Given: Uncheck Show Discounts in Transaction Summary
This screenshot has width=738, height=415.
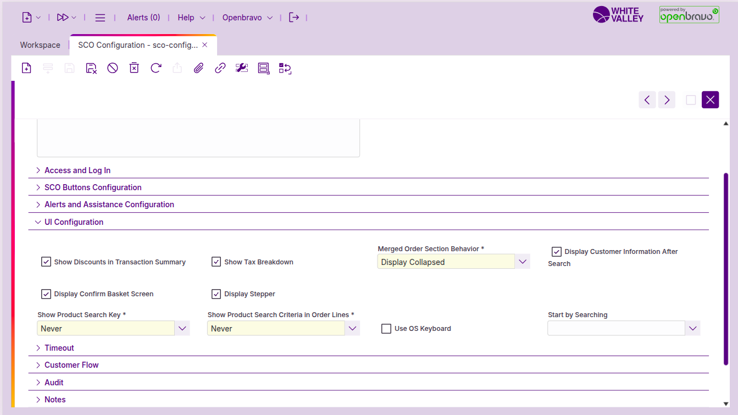Looking at the screenshot, I should click(x=46, y=262).
